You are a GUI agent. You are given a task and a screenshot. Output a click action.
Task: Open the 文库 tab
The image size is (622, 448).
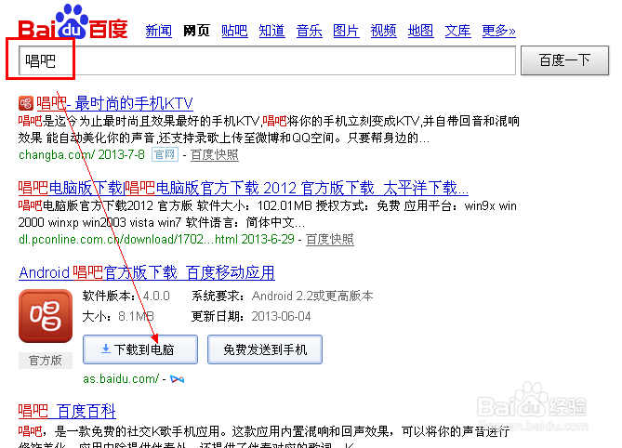click(x=457, y=31)
